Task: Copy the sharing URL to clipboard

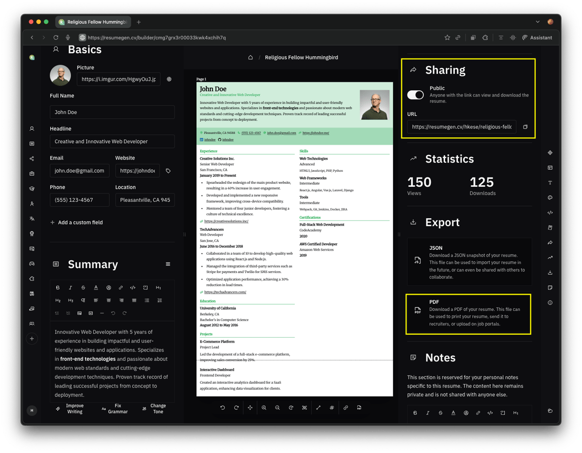Action: tap(525, 127)
